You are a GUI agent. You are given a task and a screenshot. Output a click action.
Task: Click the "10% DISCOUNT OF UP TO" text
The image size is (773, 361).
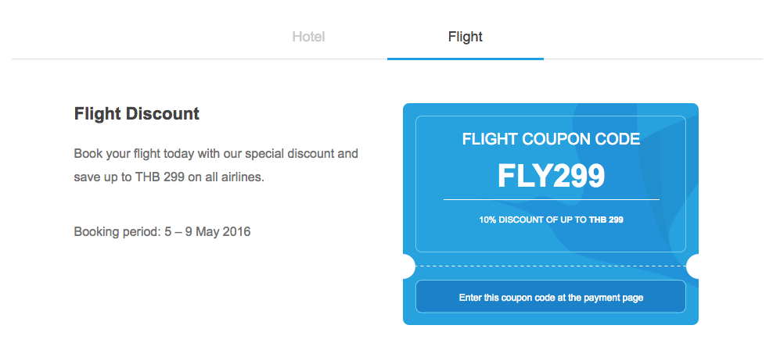(x=532, y=220)
